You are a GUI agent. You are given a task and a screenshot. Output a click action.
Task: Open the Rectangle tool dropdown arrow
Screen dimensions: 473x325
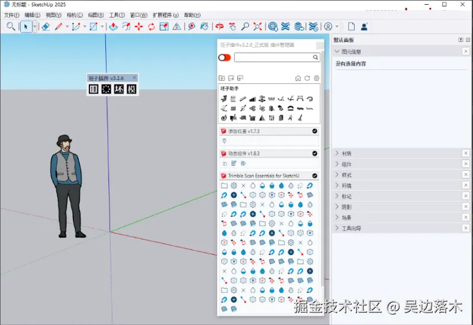[102, 27]
